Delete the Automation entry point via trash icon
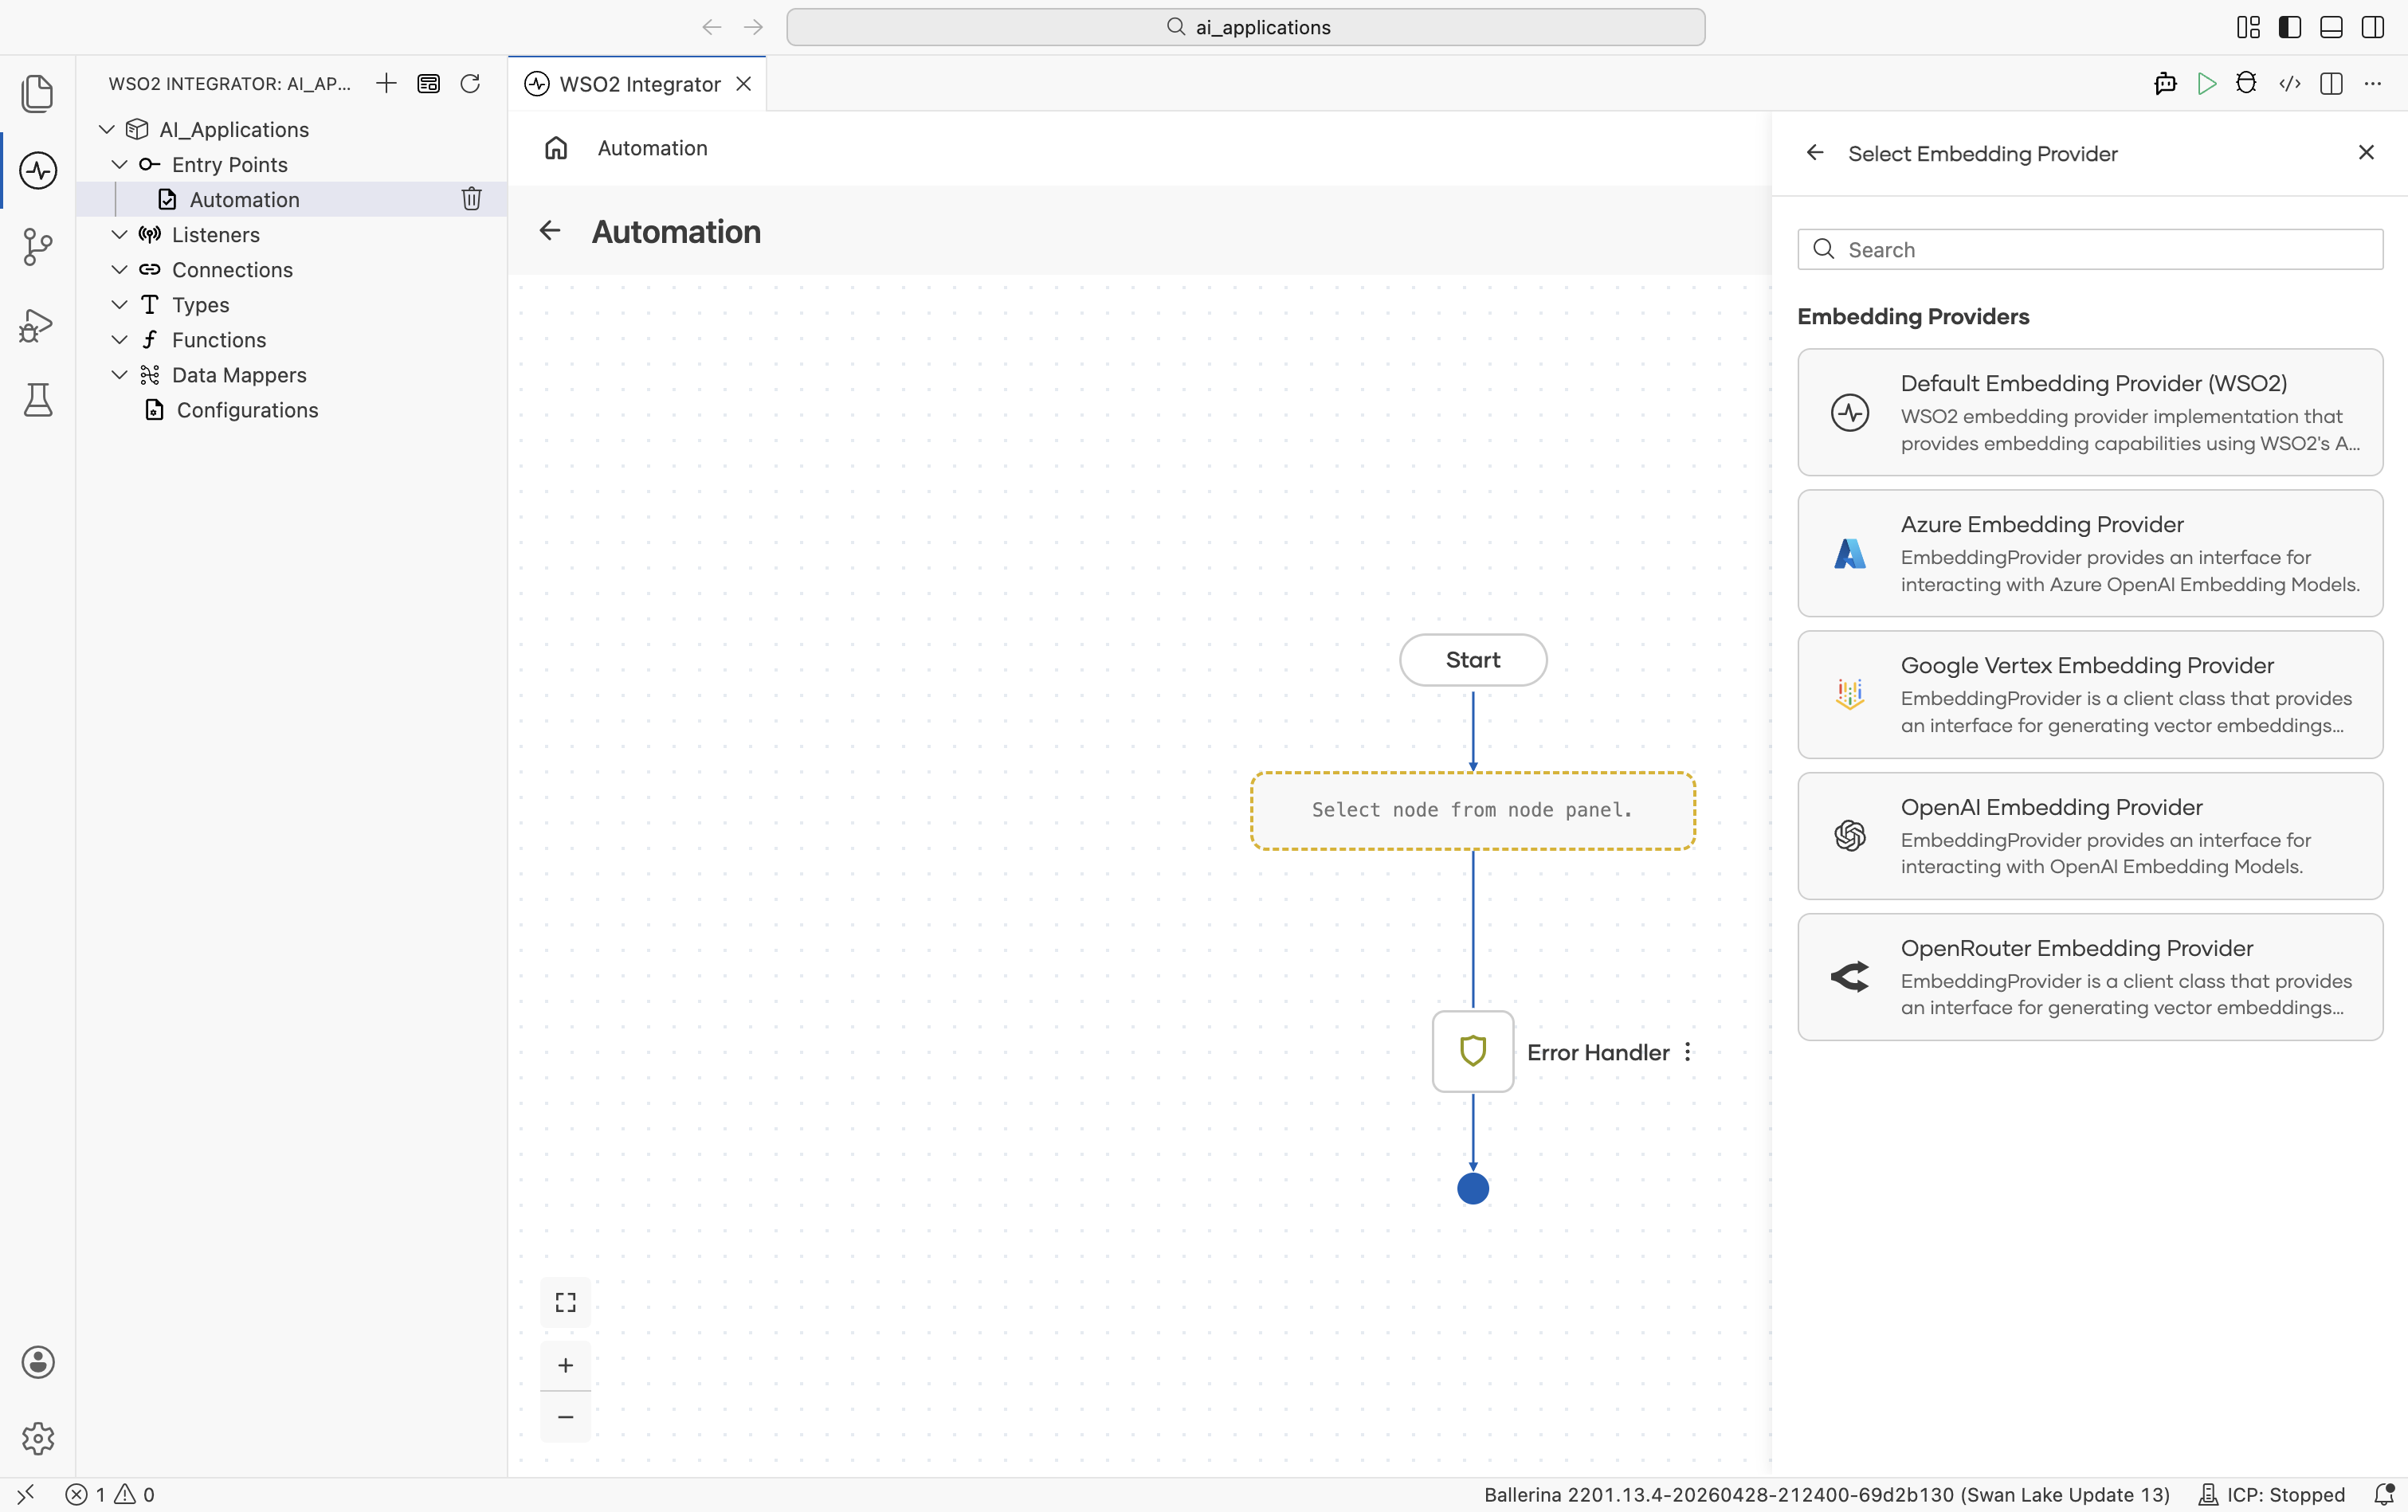 pyautogui.click(x=471, y=199)
